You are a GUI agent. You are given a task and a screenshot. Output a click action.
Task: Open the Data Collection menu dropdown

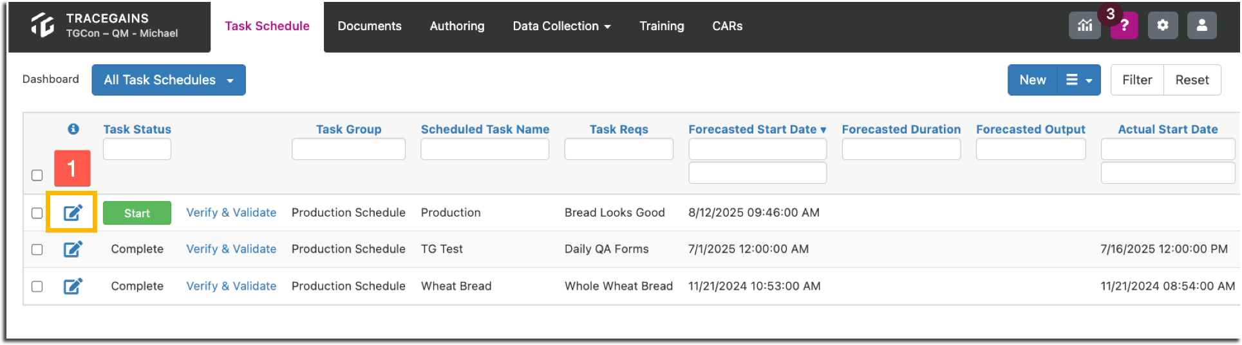click(561, 26)
